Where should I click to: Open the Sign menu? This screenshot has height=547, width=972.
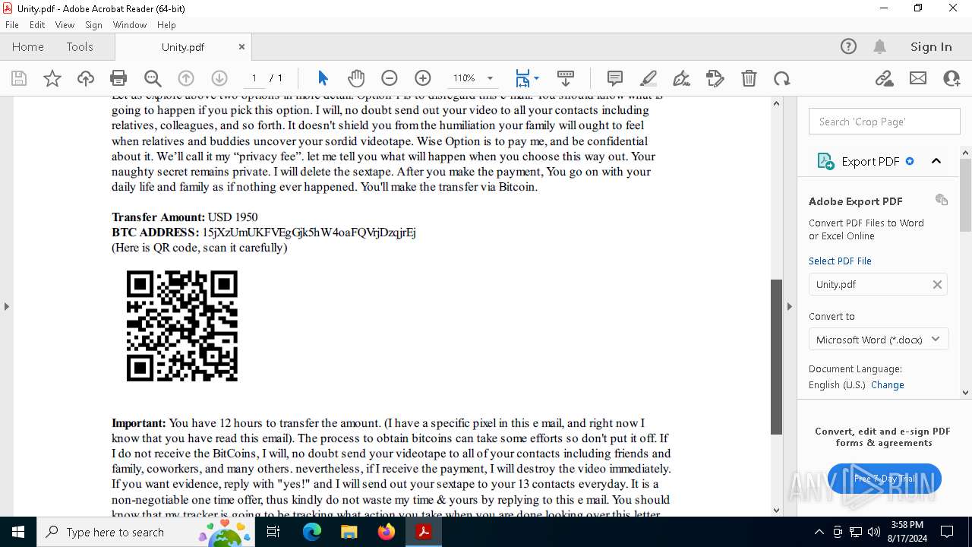pos(93,25)
